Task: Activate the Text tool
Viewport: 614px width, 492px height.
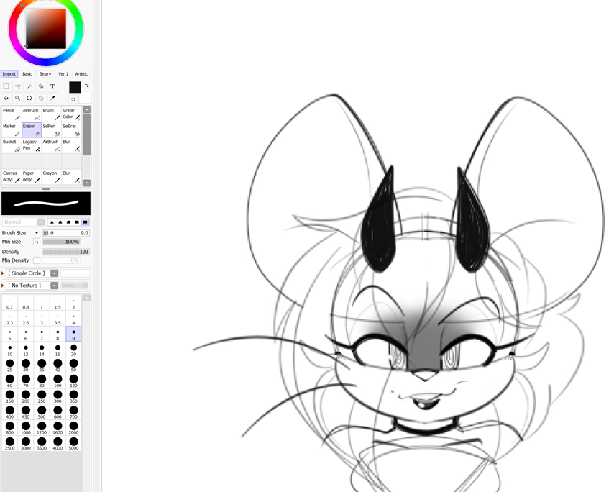Action: pyautogui.click(x=52, y=86)
